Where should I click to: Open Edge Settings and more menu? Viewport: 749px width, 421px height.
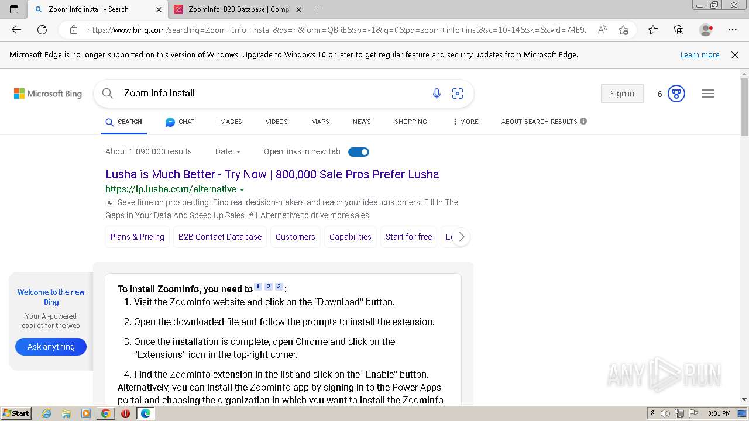pos(733,30)
